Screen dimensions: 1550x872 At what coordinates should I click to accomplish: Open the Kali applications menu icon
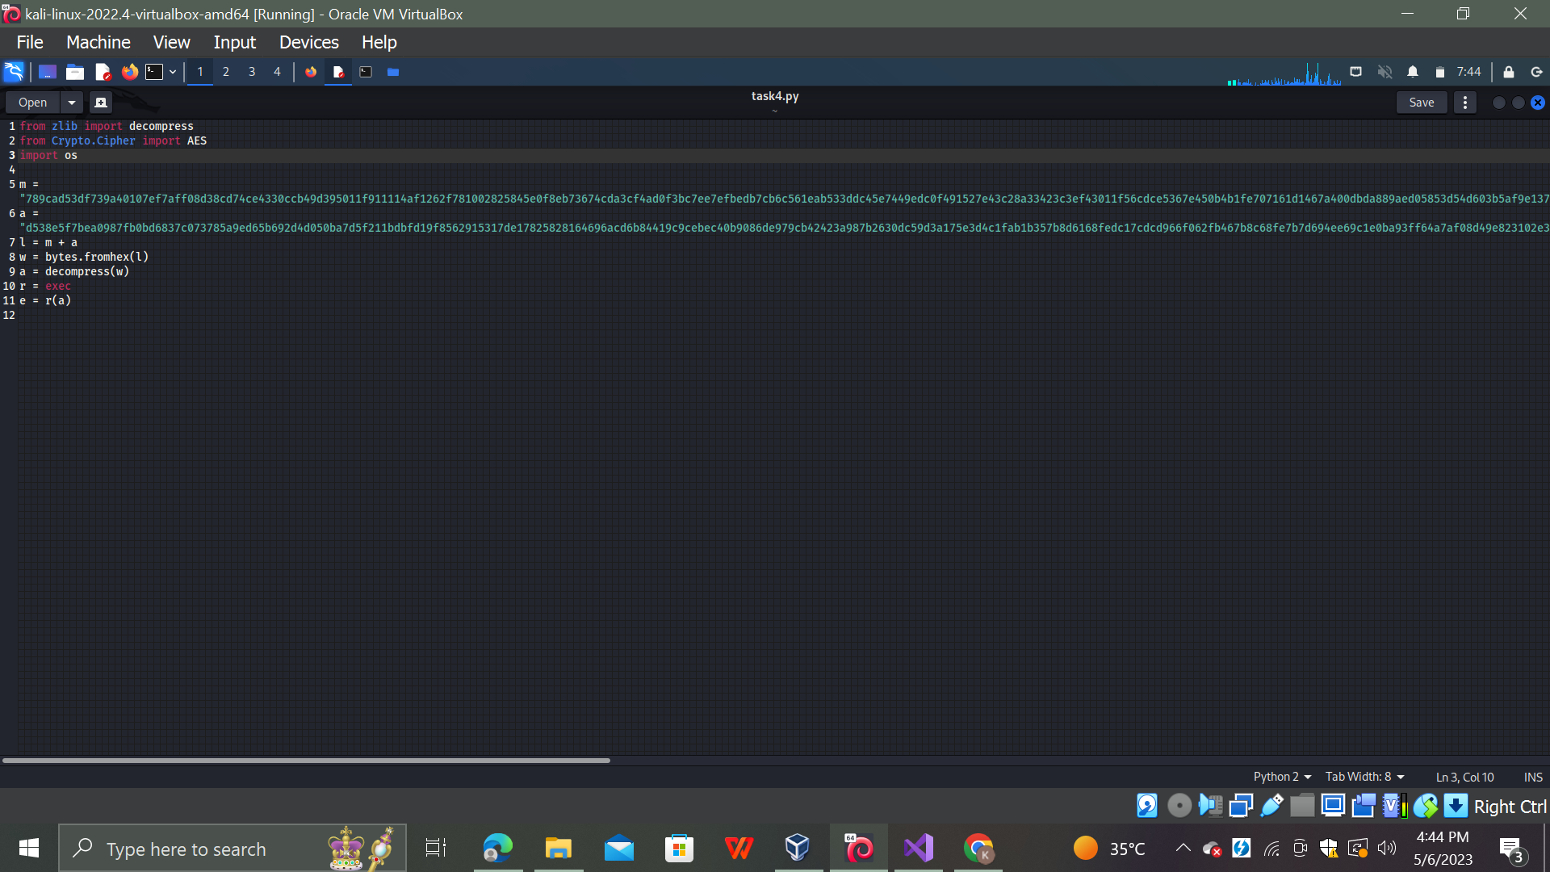14,72
